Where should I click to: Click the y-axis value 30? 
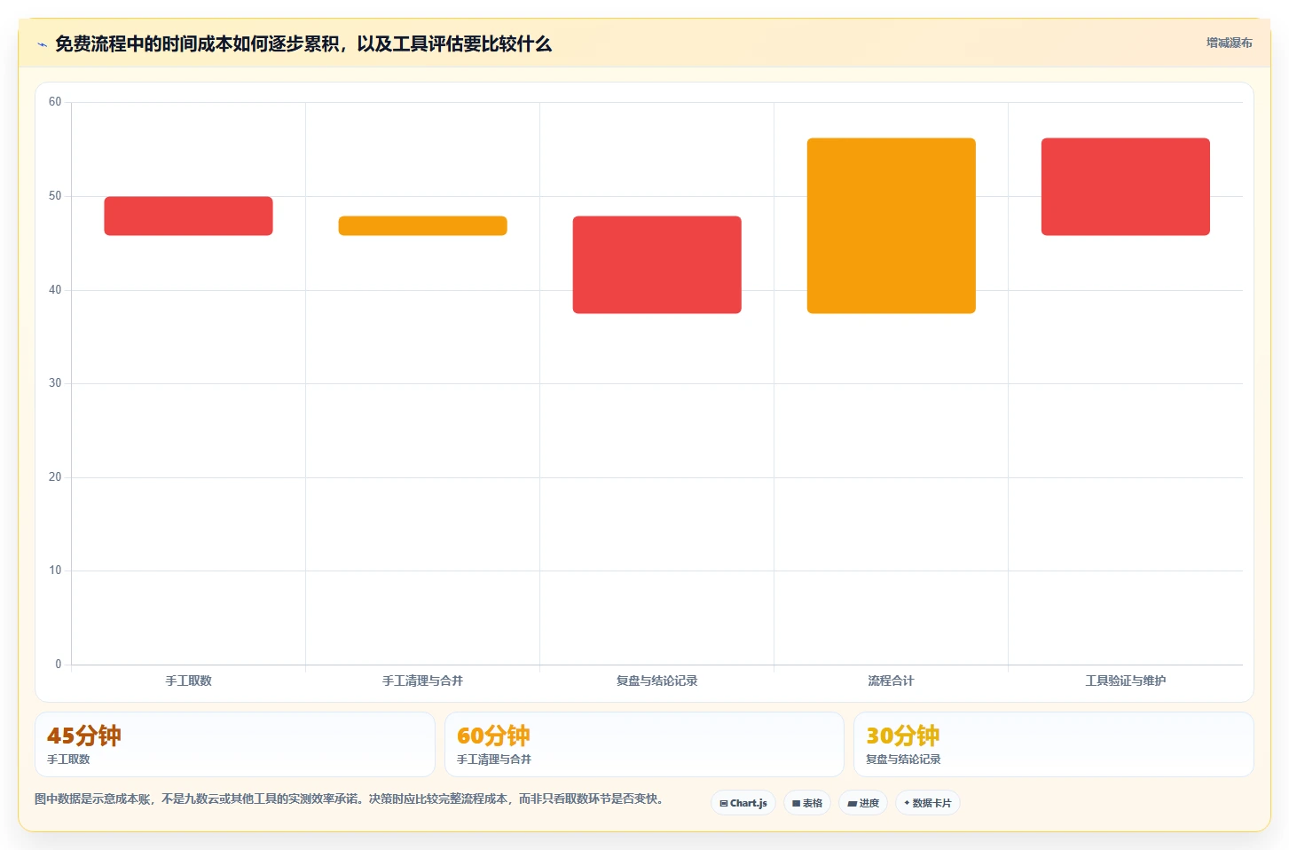[x=55, y=383]
